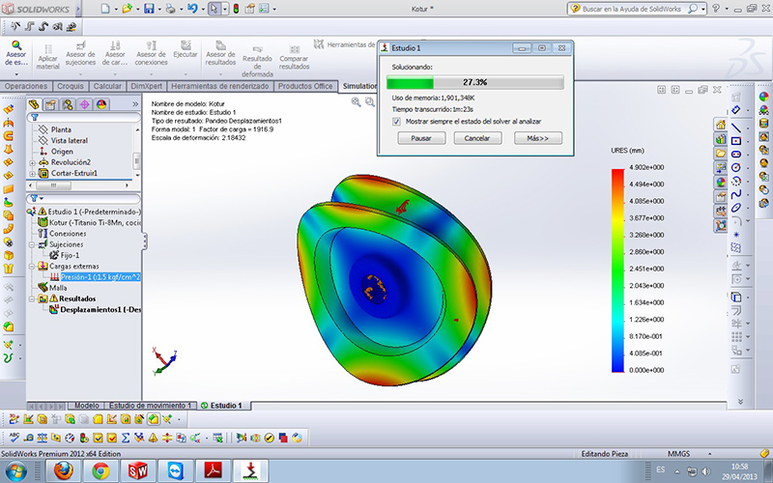Viewport: 773px width, 483px height.
Task: Click the Cancelar button in solver dialog
Action: coord(477,138)
